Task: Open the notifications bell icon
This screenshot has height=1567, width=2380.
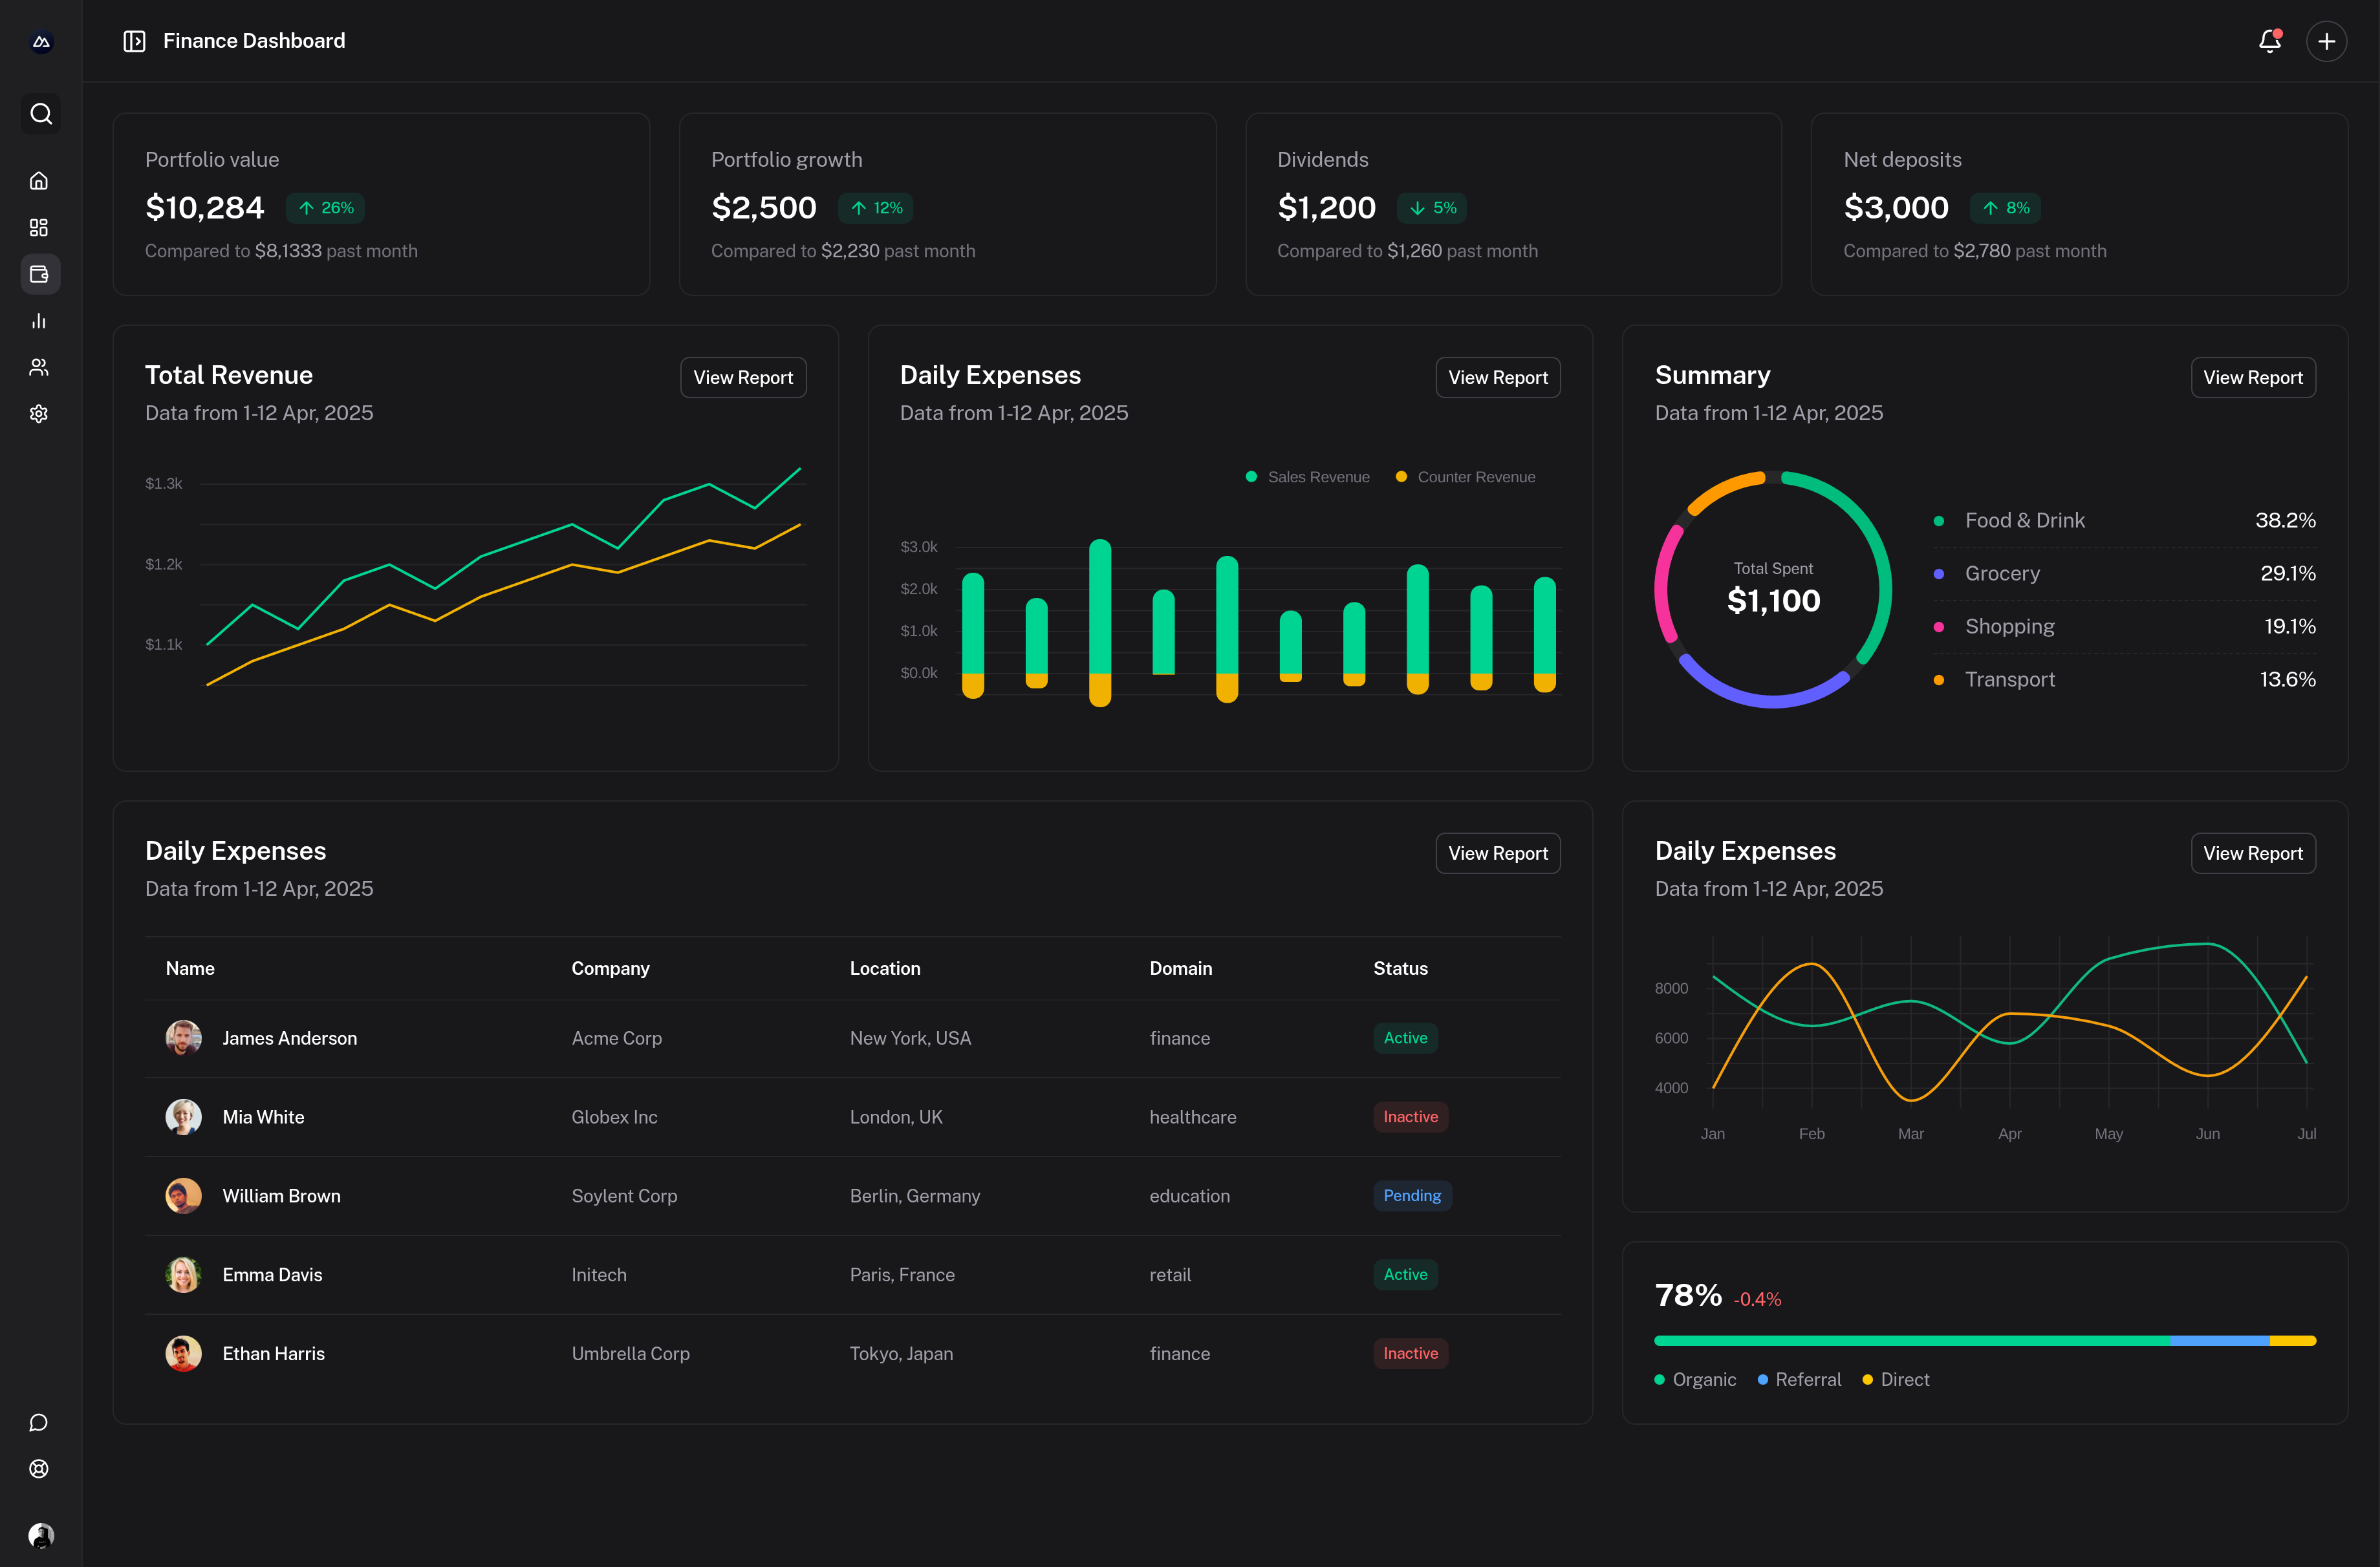Action: pos(2269,41)
